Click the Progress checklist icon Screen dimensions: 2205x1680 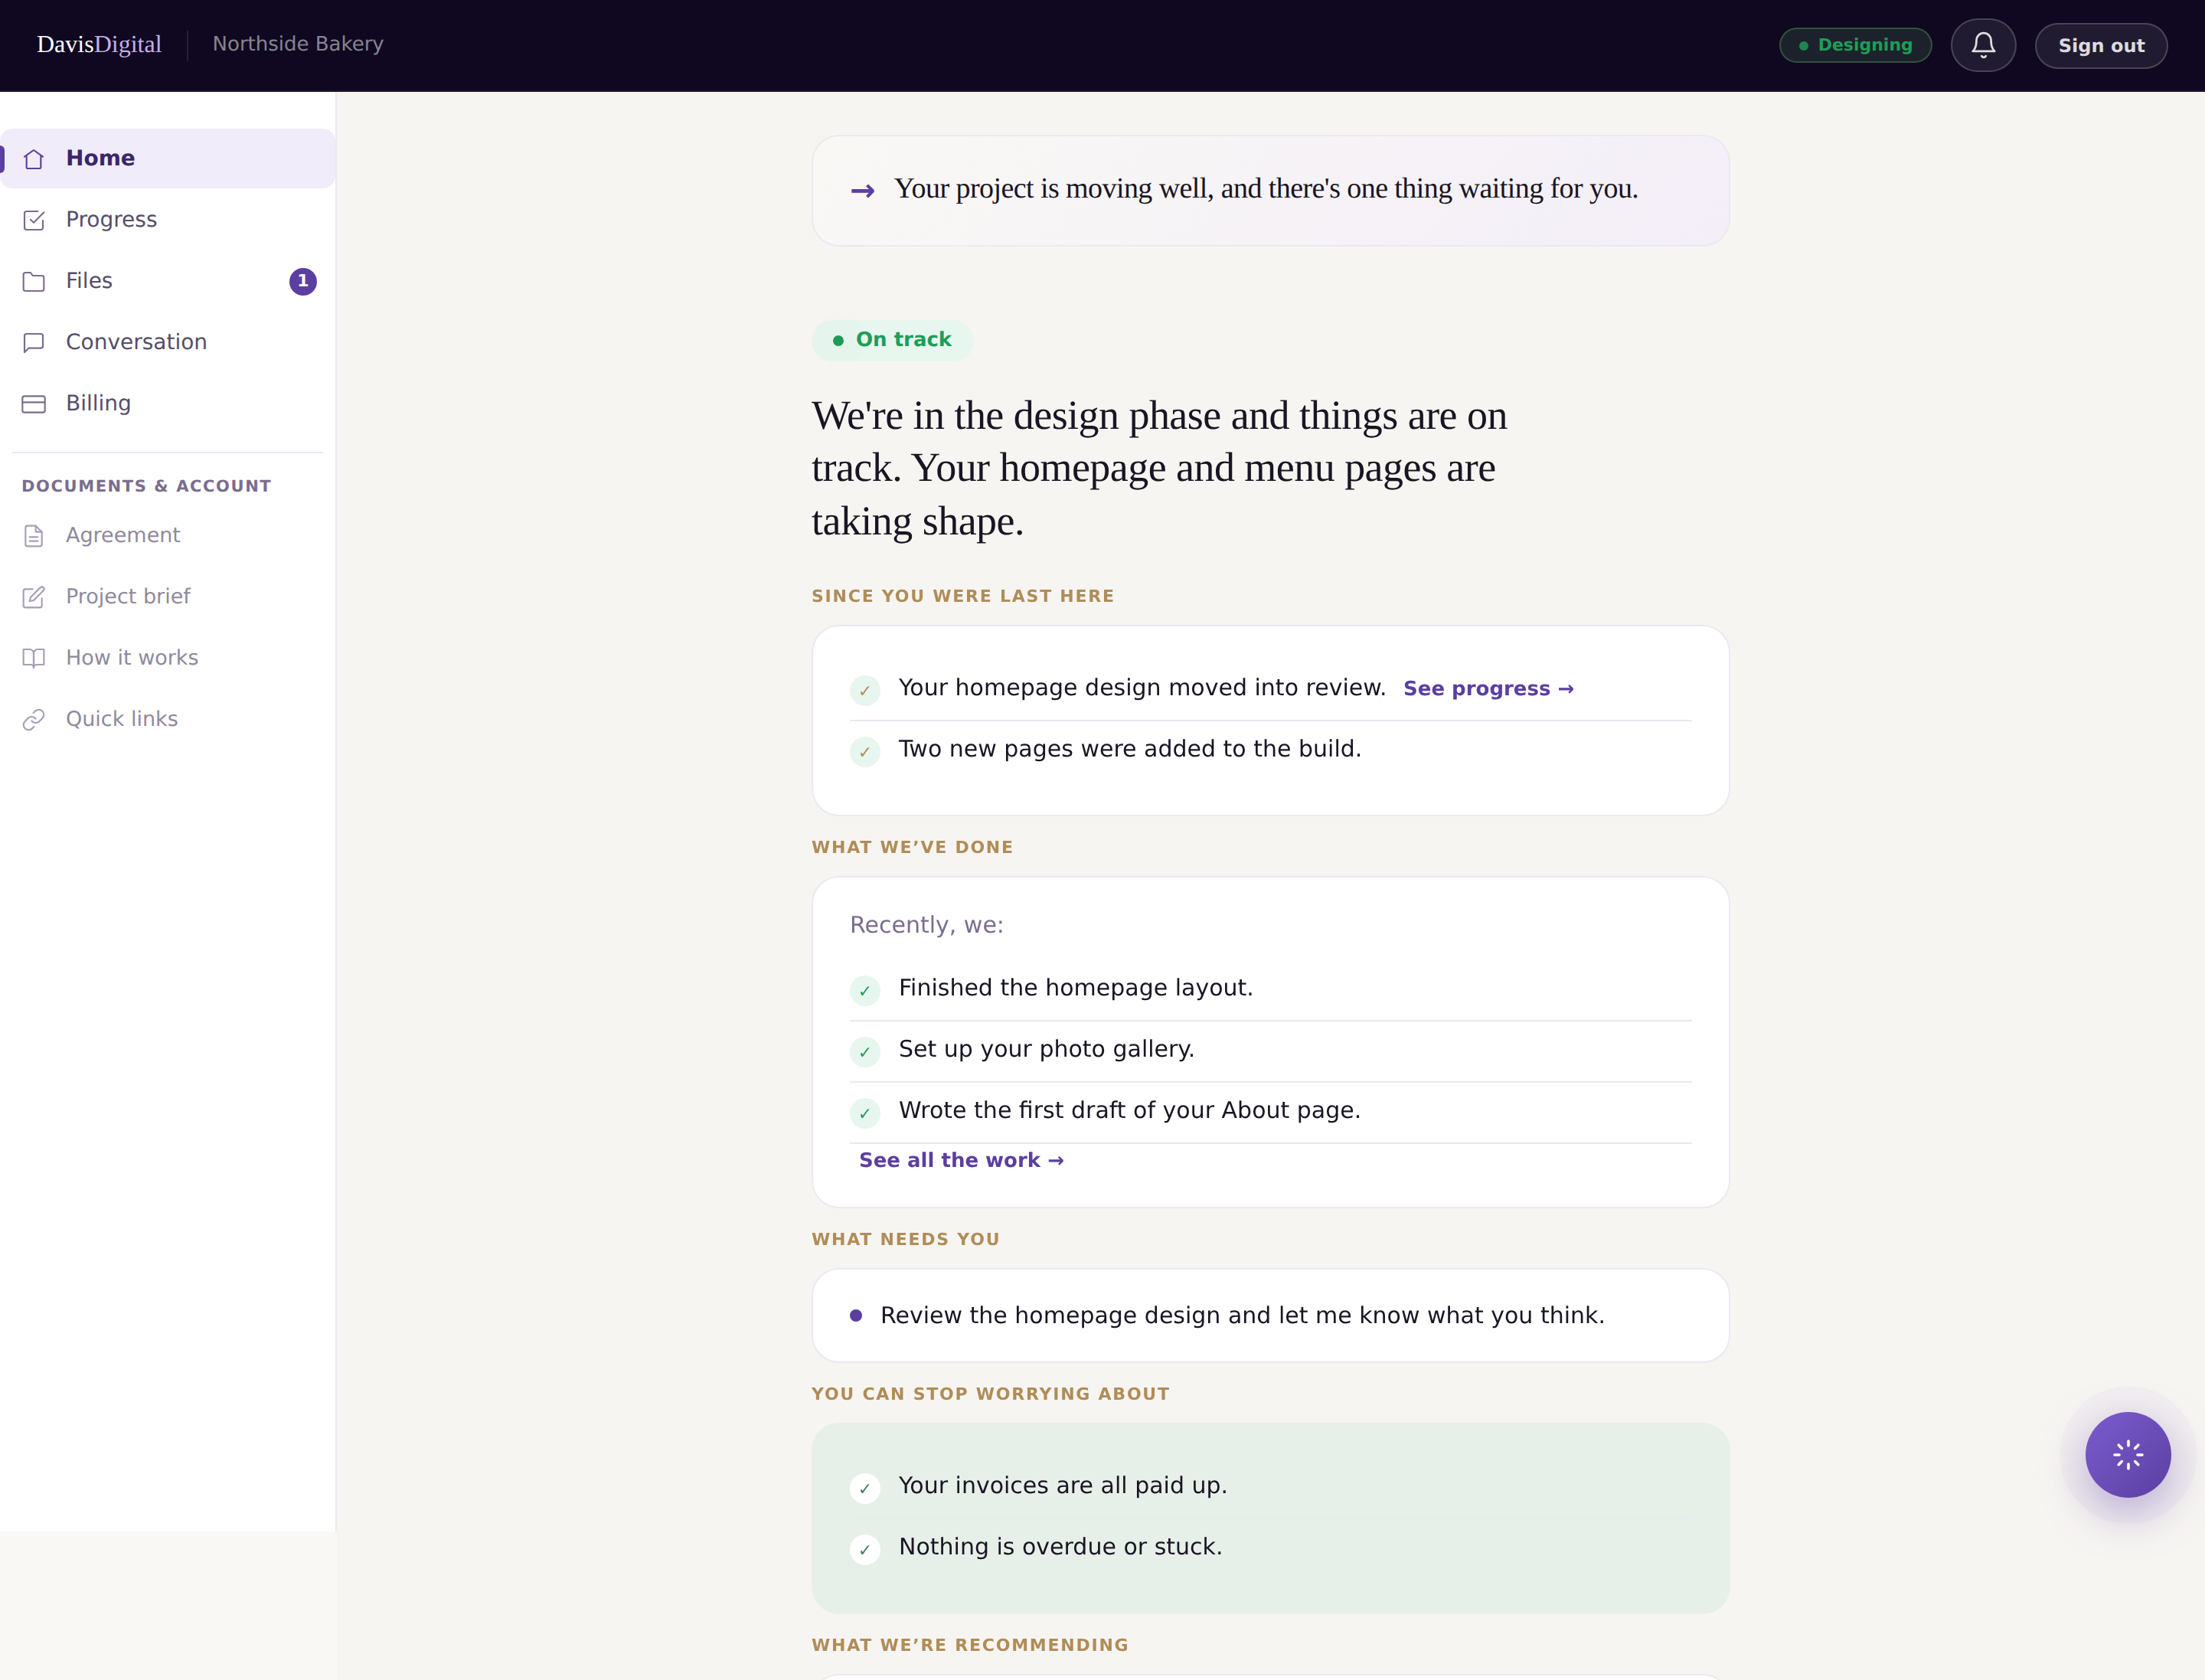pos(34,220)
